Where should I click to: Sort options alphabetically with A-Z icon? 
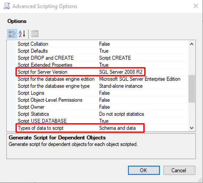coord(22,34)
